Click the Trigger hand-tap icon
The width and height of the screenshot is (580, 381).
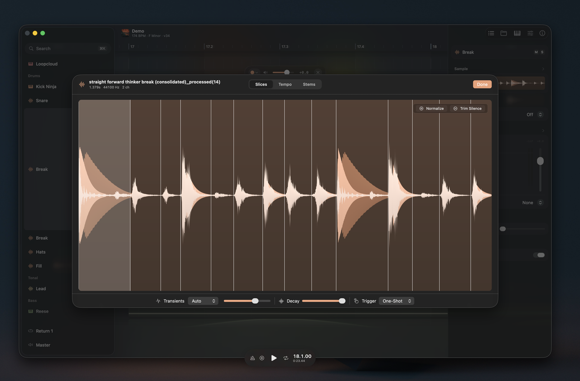[356, 301]
